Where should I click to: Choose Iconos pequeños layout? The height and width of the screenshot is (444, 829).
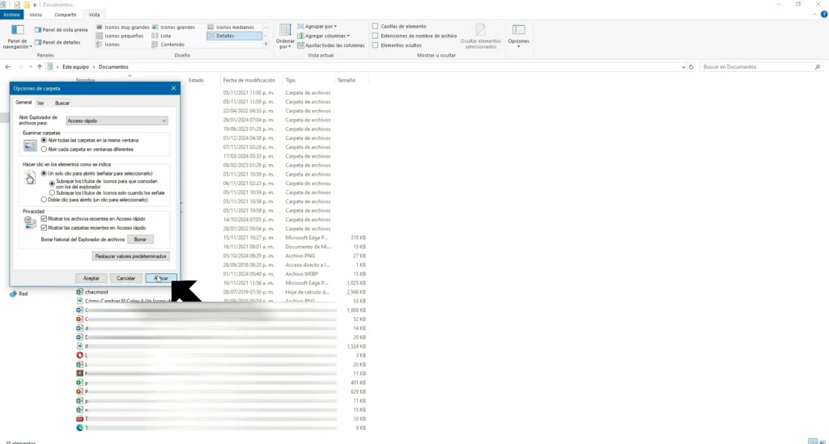click(120, 36)
